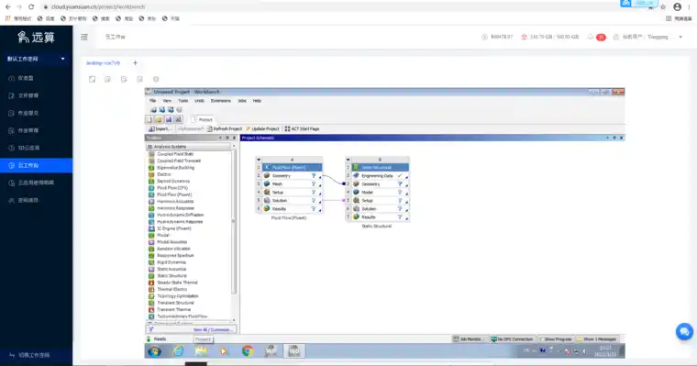
Task: Click the ACT Start Page icon
Action: (x=288, y=129)
